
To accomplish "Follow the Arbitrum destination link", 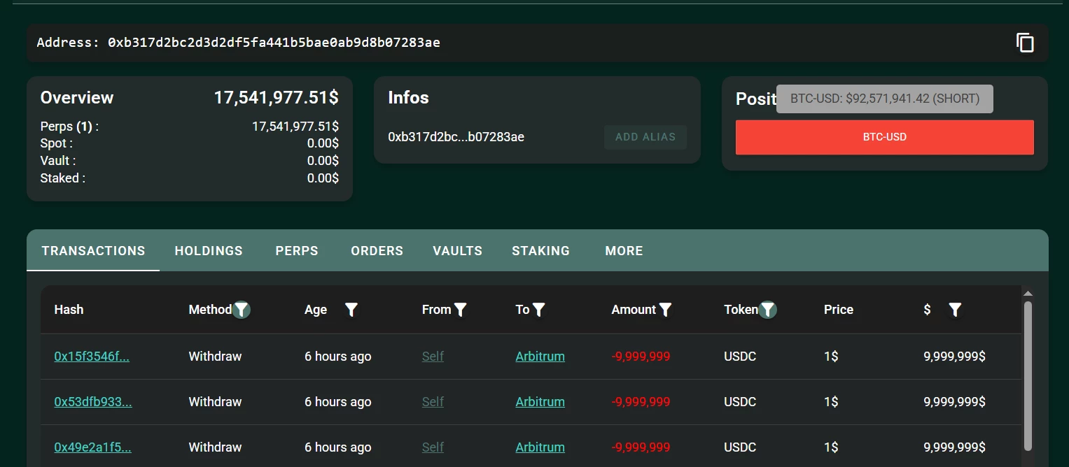I will click(x=540, y=356).
